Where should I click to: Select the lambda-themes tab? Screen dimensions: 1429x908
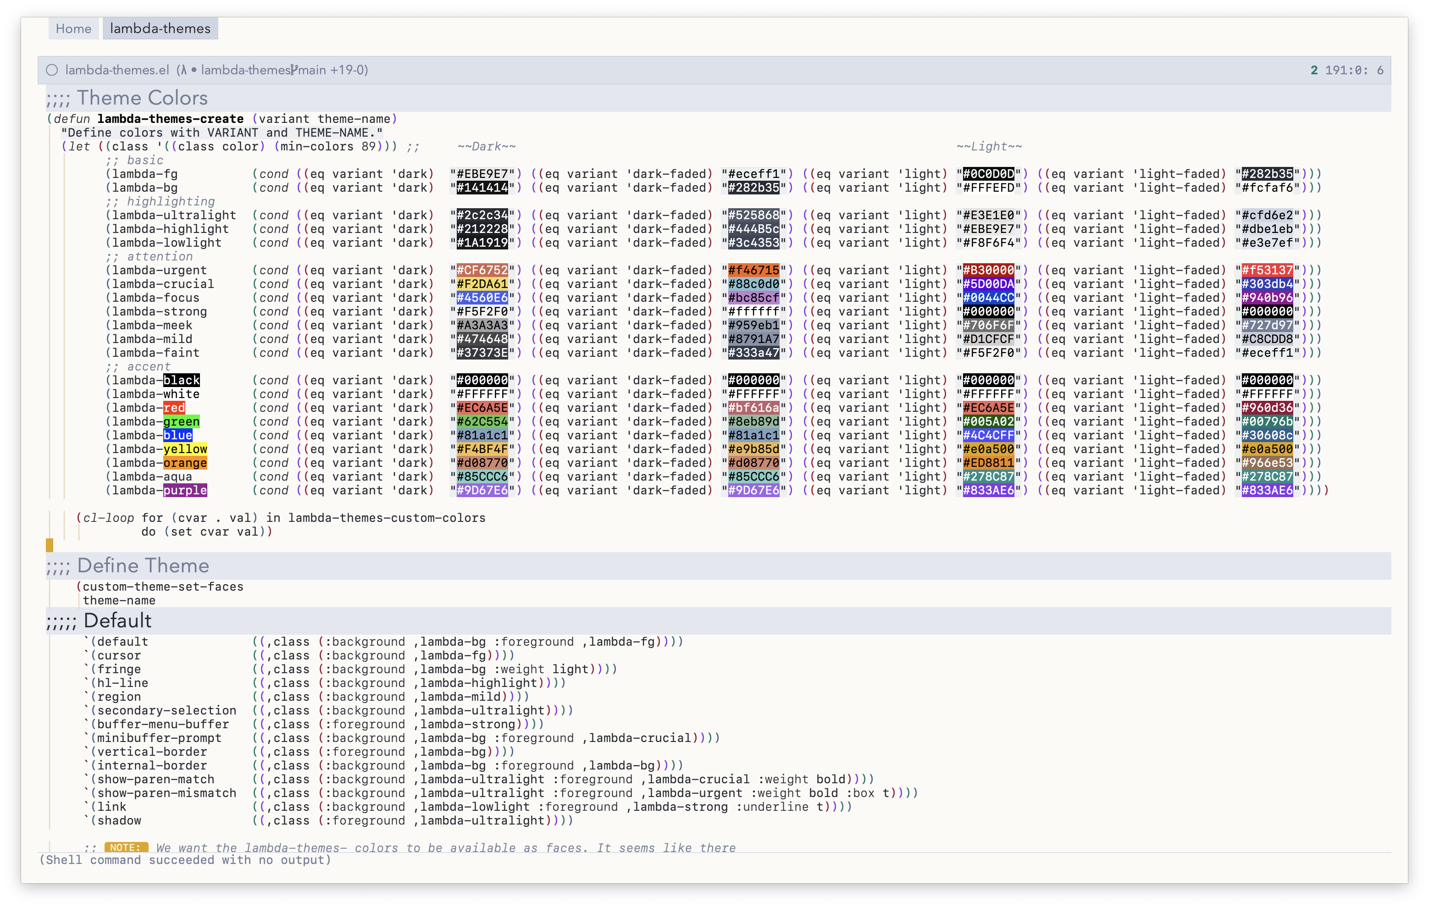(x=160, y=28)
